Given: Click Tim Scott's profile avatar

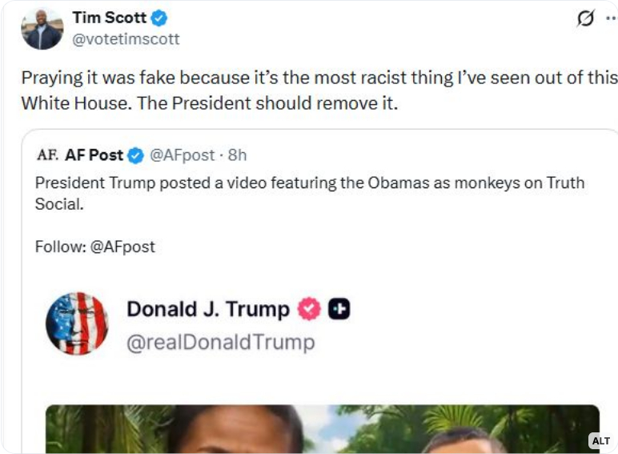Looking at the screenshot, I should [x=42, y=30].
